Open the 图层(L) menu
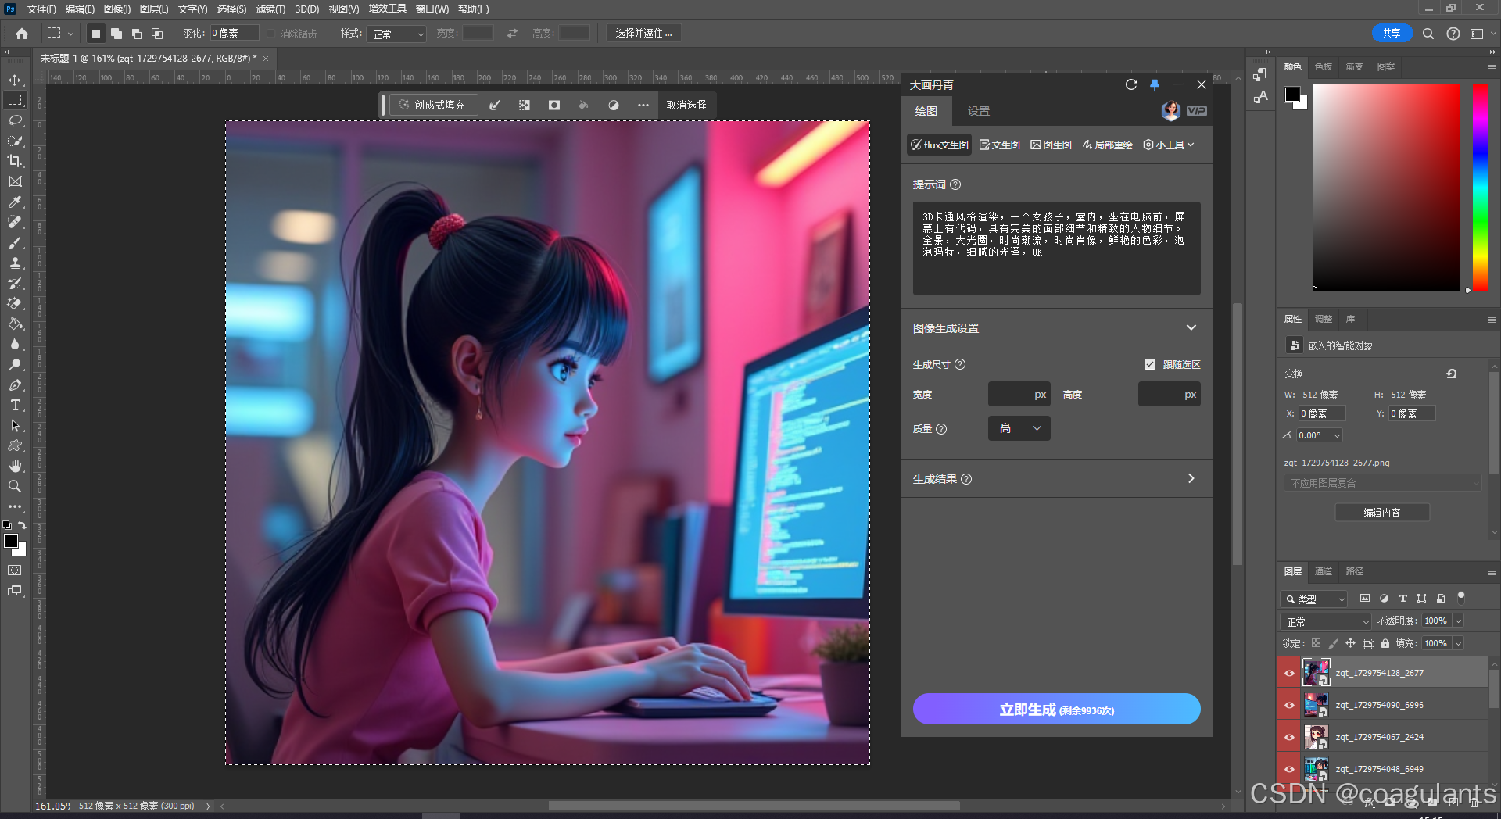The image size is (1501, 819). click(154, 9)
